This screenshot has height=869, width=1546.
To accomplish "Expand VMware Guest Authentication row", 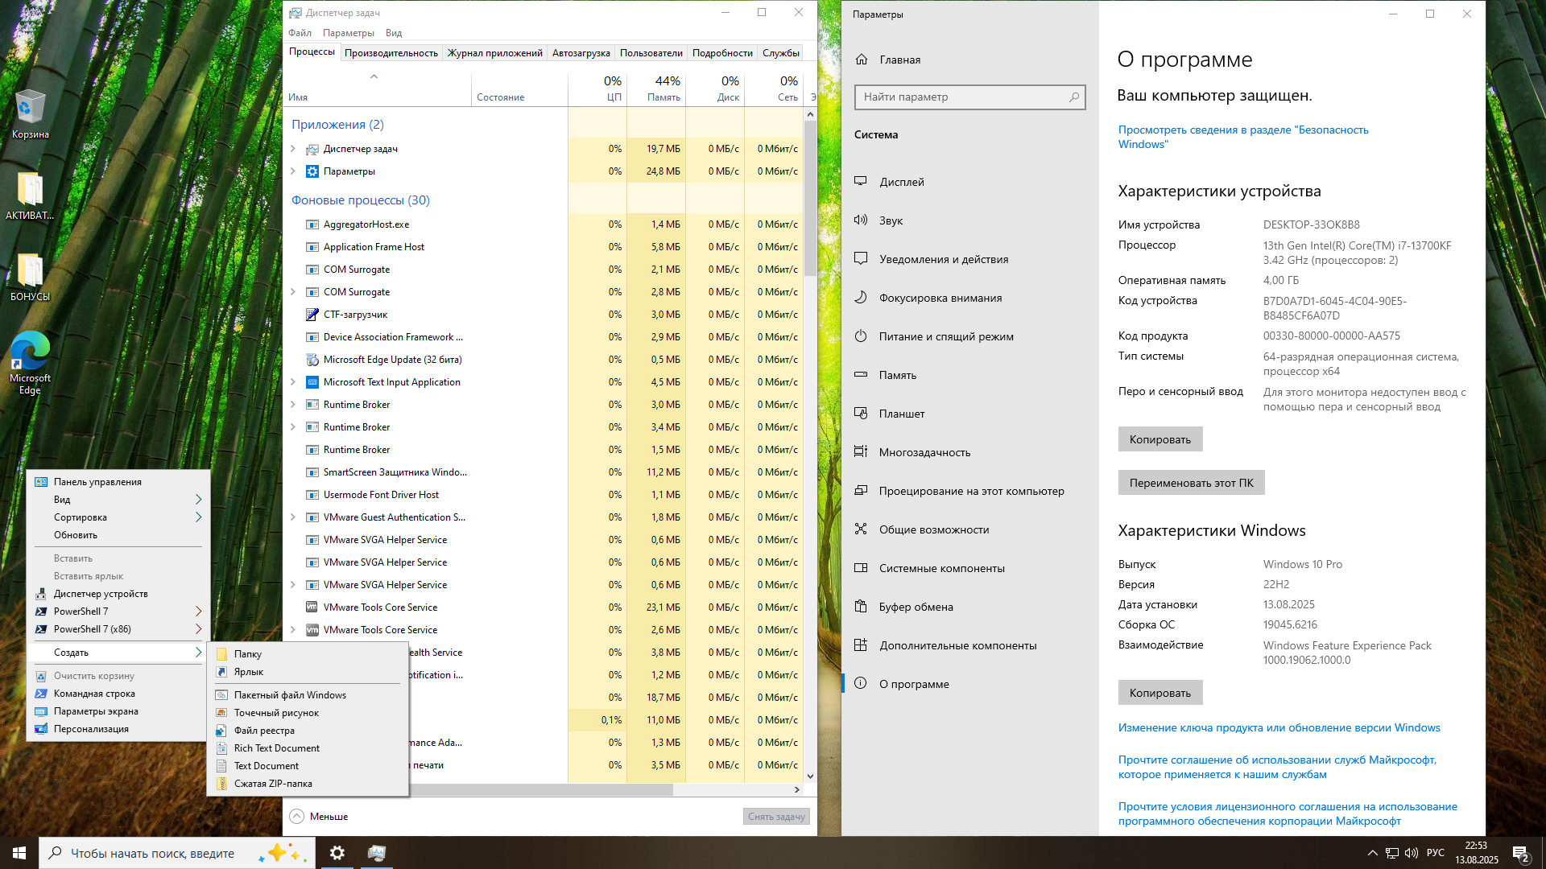I will 293,517.
